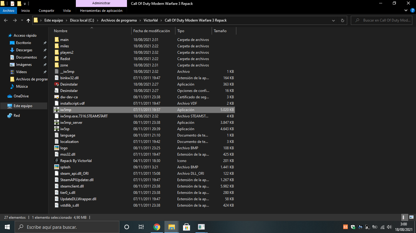Click the Windows taskbar search box
Viewport: 416px width, 233px height.
coord(67,227)
